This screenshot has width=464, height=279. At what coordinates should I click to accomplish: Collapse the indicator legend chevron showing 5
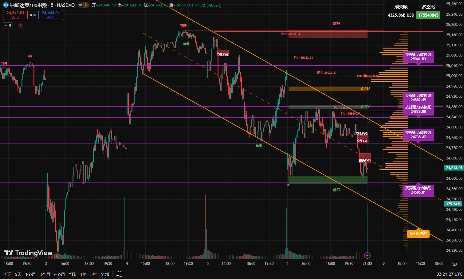(x=8, y=26)
